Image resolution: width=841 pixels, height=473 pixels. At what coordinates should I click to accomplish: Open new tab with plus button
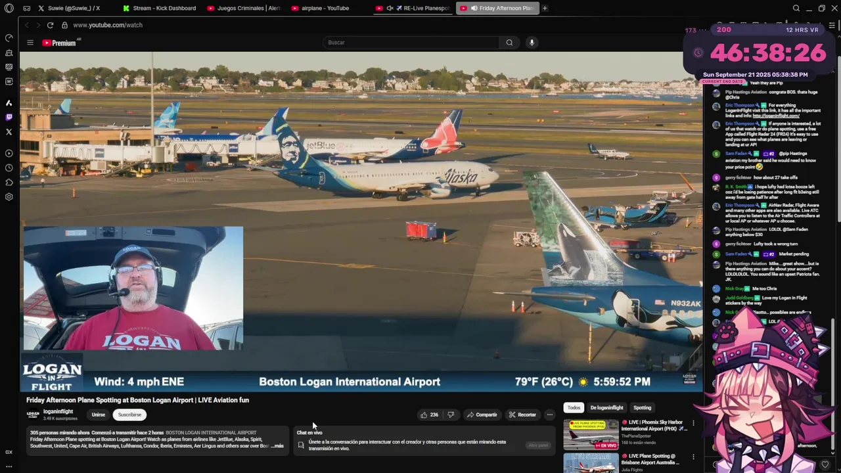(x=545, y=9)
